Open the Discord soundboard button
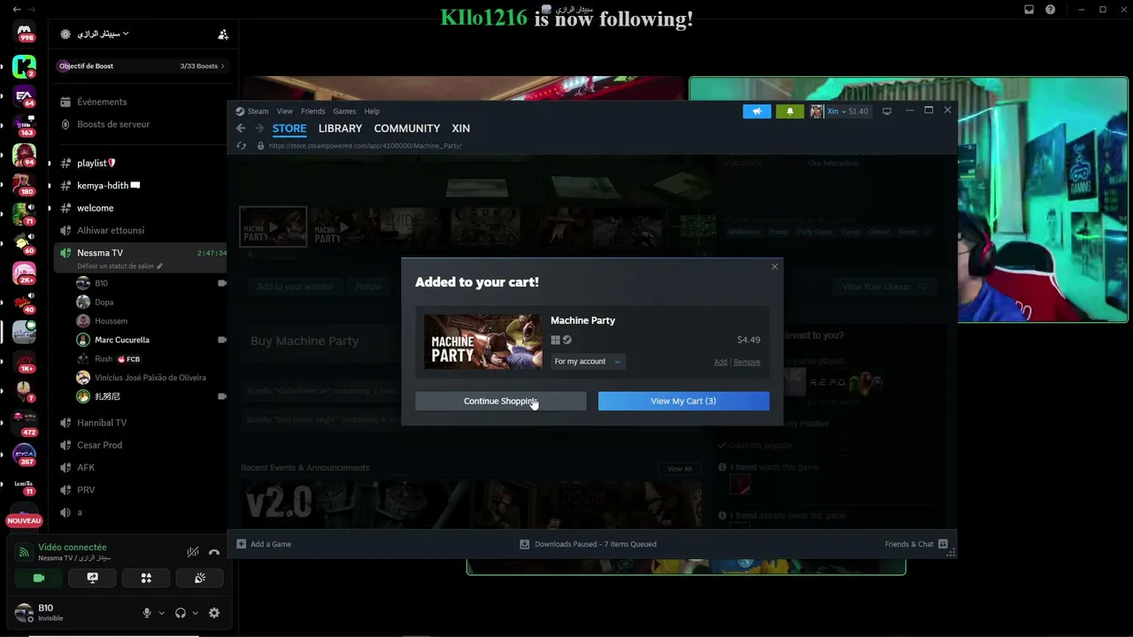1133x637 pixels. point(200,578)
